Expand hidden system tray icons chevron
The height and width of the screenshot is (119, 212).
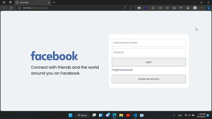pos(174,115)
